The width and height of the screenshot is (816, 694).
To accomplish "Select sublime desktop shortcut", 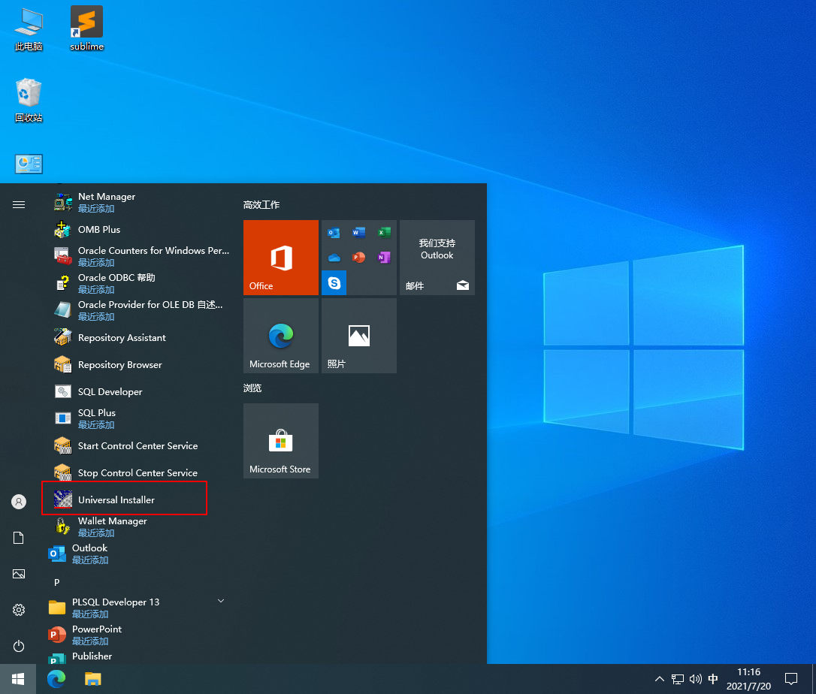I will (87, 29).
